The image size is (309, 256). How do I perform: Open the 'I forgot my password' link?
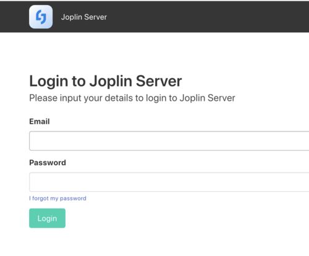[x=57, y=198]
